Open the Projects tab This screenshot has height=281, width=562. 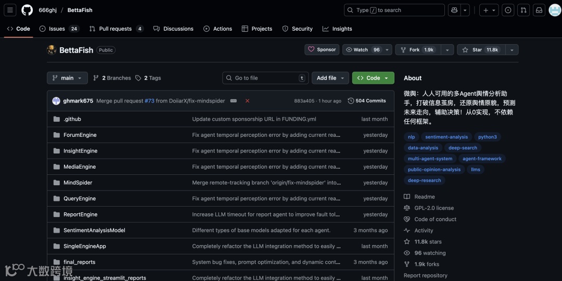[x=257, y=29]
